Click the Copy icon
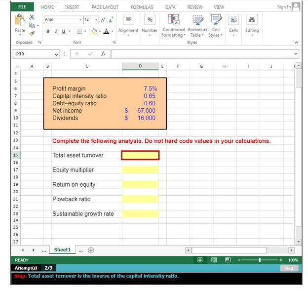Screen dimensions: 308x293 [32, 25]
